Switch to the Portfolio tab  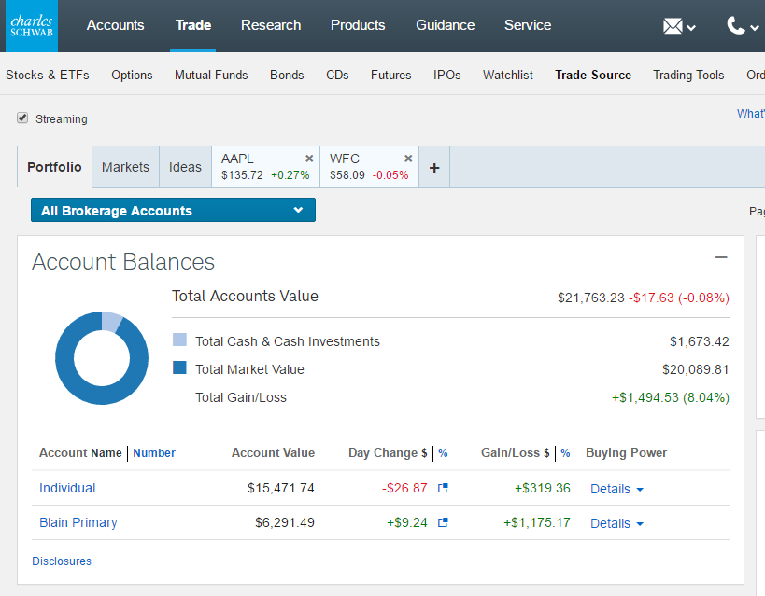pos(54,167)
